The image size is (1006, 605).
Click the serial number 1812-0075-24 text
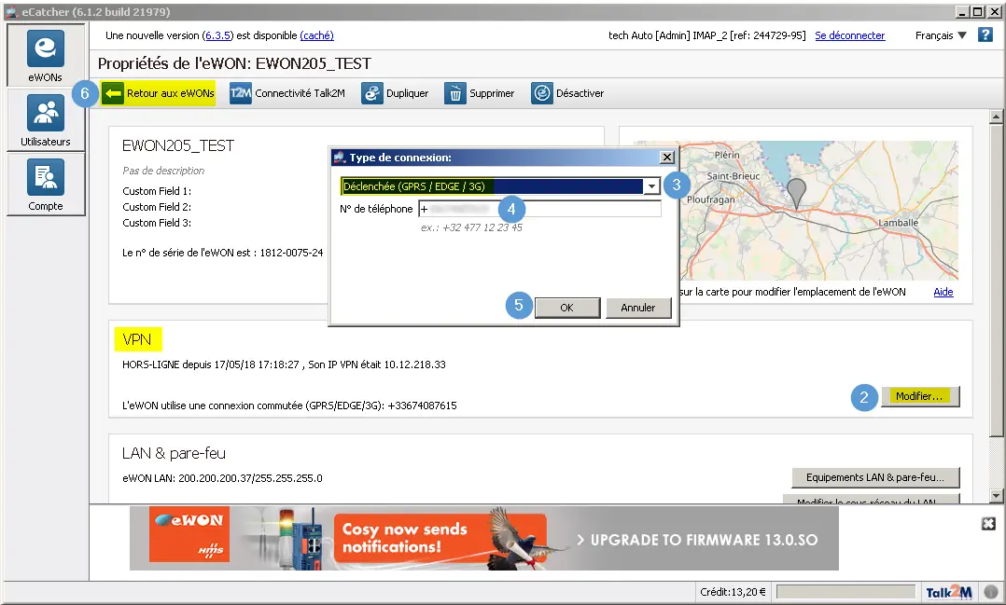click(x=291, y=254)
